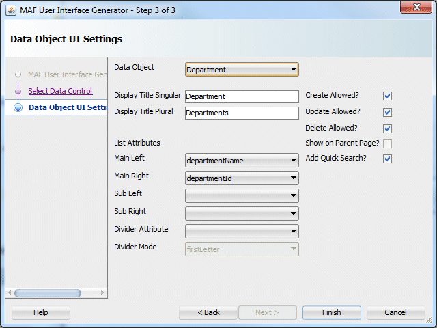Expand the Sub Left dropdown
This screenshot has width=437, height=328.
point(242,196)
